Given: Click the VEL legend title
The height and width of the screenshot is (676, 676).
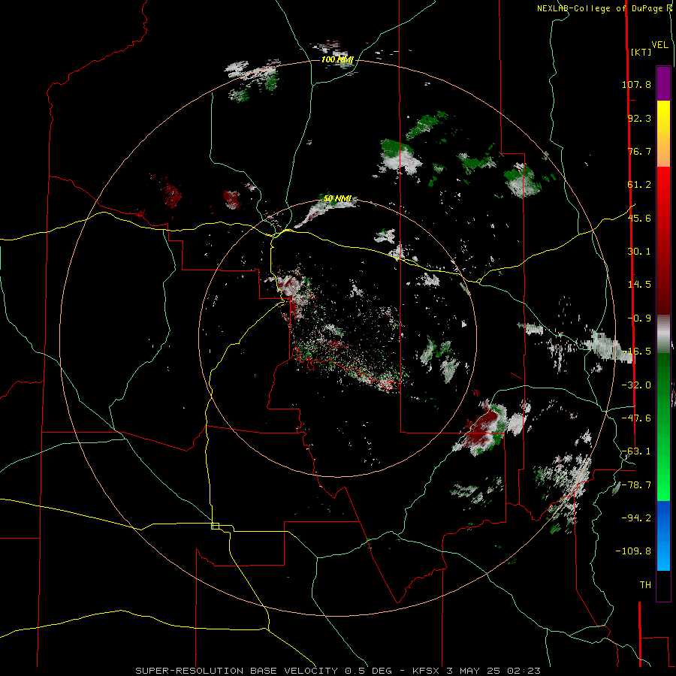Looking at the screenshot, I should click(x=659, y=45).
